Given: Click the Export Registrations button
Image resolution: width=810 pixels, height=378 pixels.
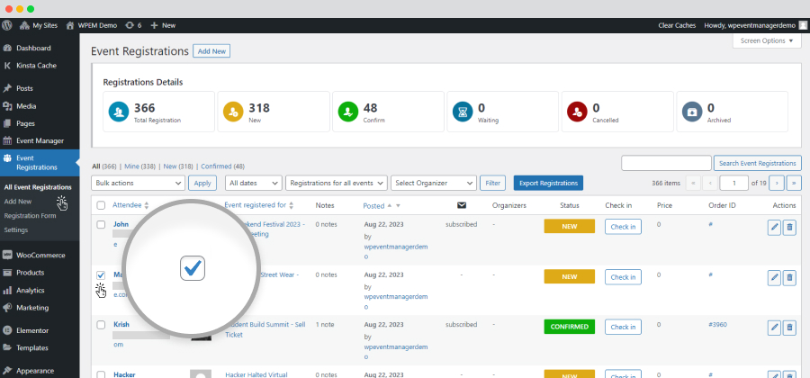Looking at the screenshot, I should pyautogui.click(x=547, y=183).
